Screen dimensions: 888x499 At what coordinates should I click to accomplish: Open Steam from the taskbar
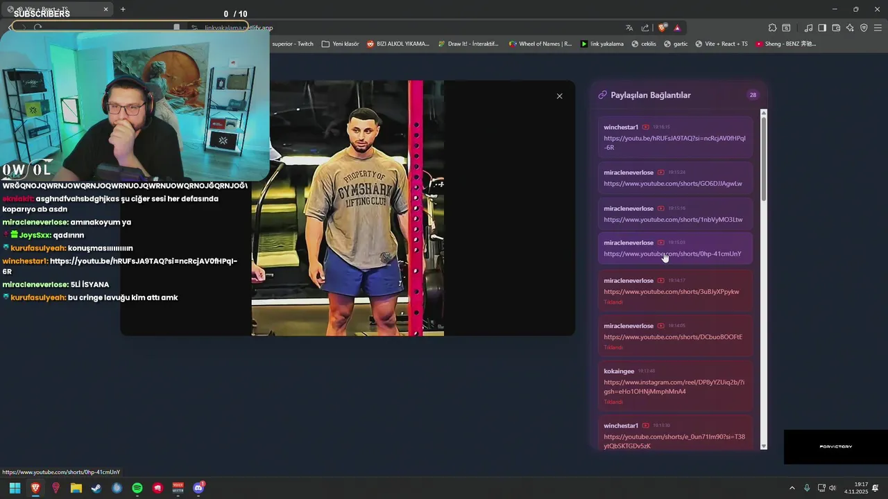[x=96, y=488]
